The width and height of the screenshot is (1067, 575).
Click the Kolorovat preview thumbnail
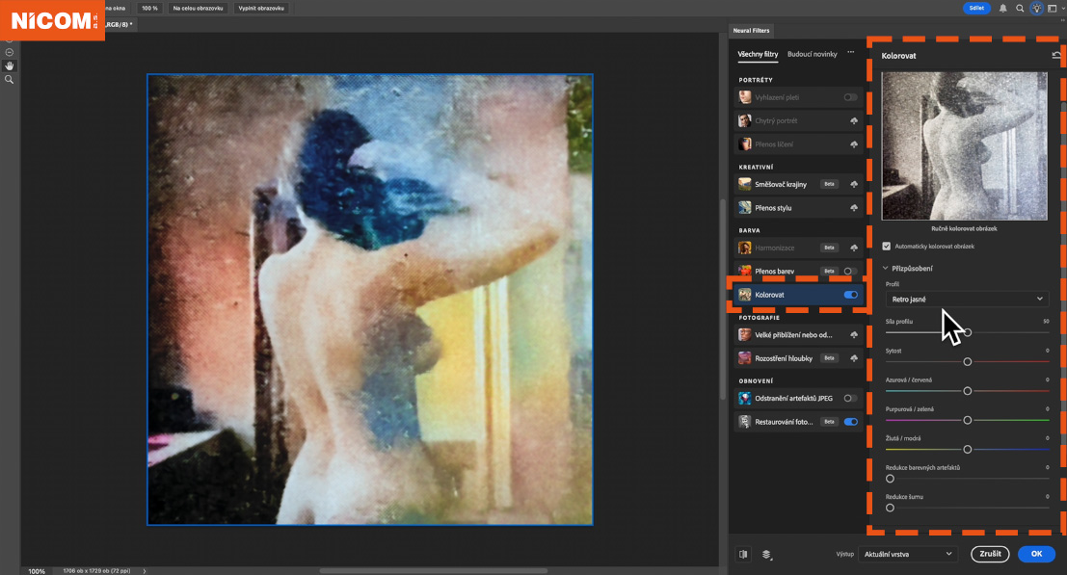point(964,145)
